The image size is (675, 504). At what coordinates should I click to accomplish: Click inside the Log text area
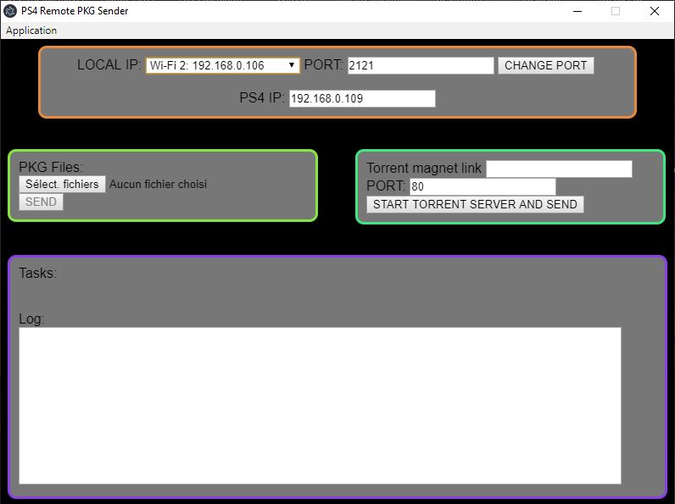[x=320, y=406]
